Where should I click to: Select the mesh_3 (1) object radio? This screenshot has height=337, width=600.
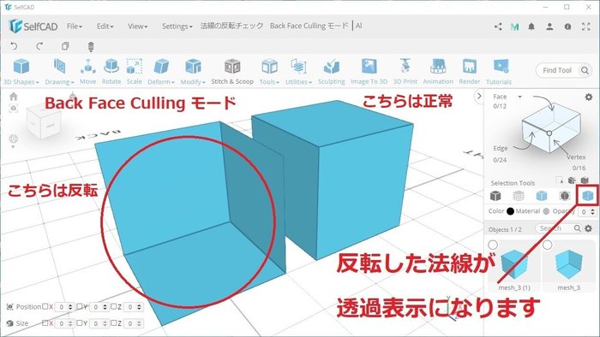[493, 245]
